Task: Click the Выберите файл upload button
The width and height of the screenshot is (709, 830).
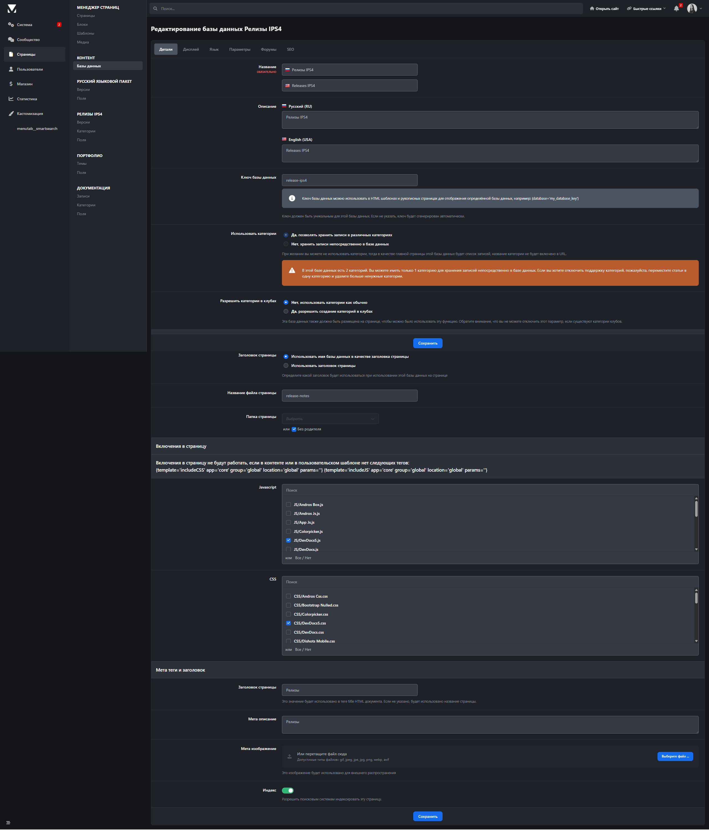Action: point(675,756)
